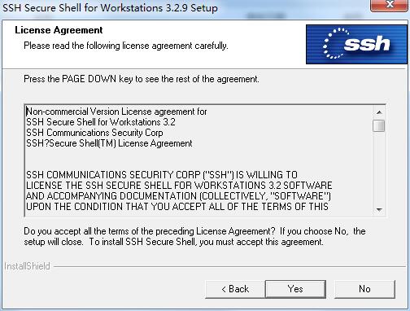
Task: Close the SSH Setup window
Action: click(x=390, y=5)
